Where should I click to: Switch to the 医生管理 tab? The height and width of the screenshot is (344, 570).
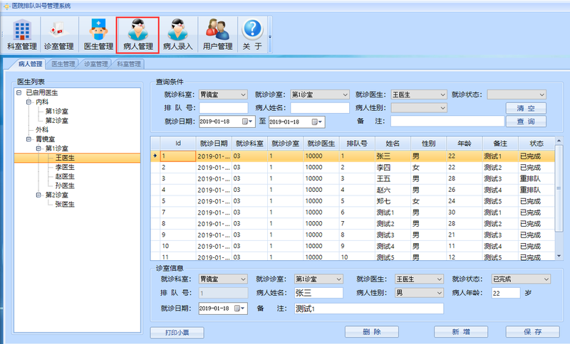click(x=63, y=64)
